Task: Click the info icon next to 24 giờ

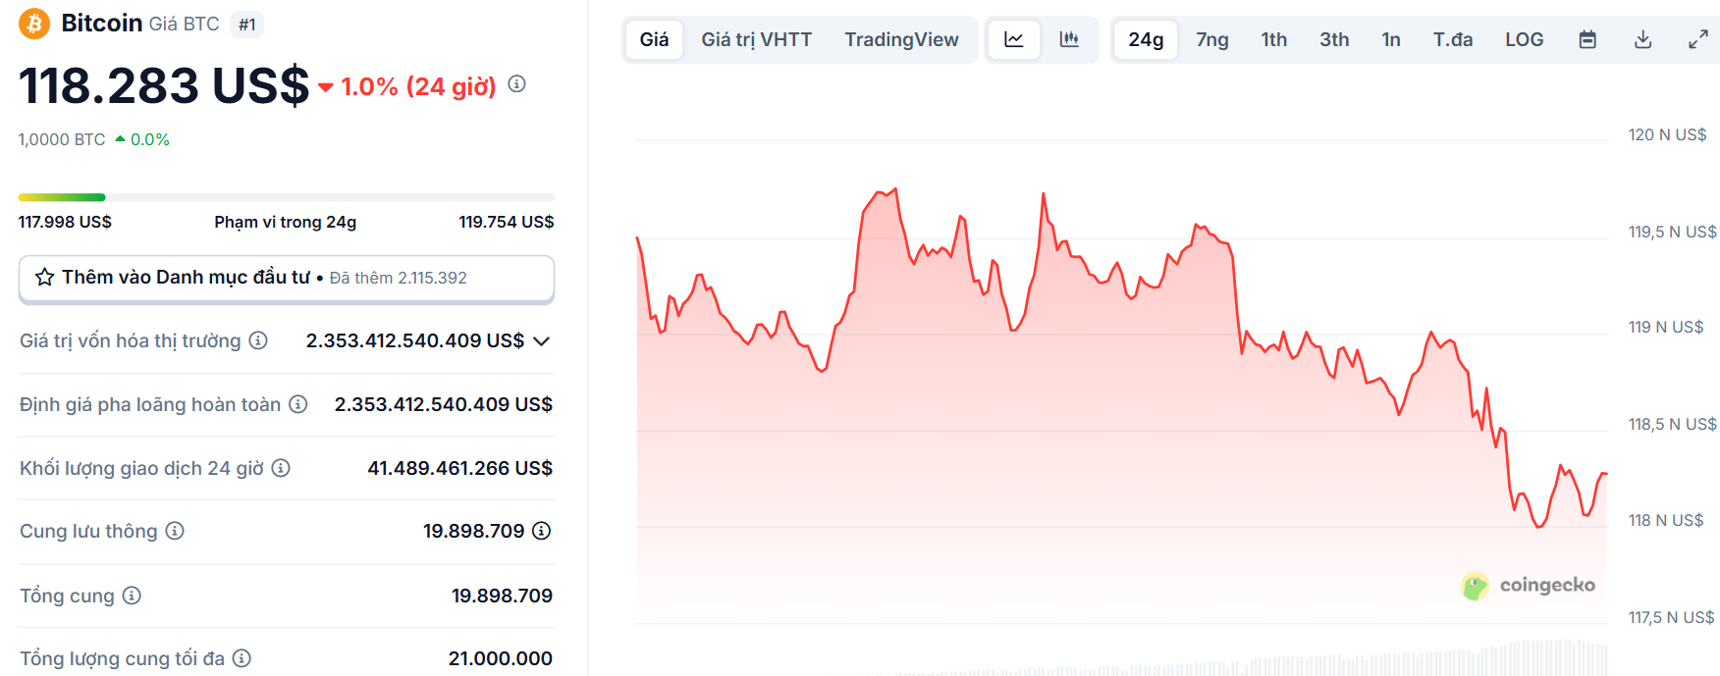Action: coord(516,84)
